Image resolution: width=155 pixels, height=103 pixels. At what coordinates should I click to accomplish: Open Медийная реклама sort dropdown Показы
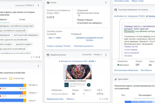(x=98, y=55)
